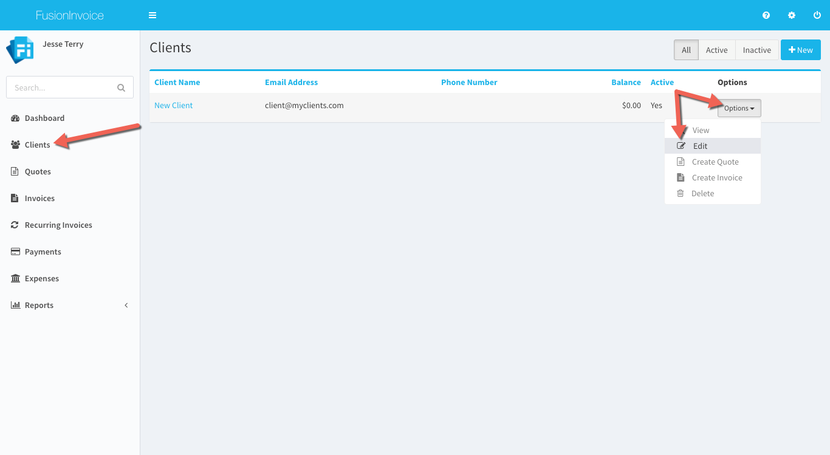Click the search magnifier icon
This screenshot has height=455, width=830.
click(x=121, y=87)
